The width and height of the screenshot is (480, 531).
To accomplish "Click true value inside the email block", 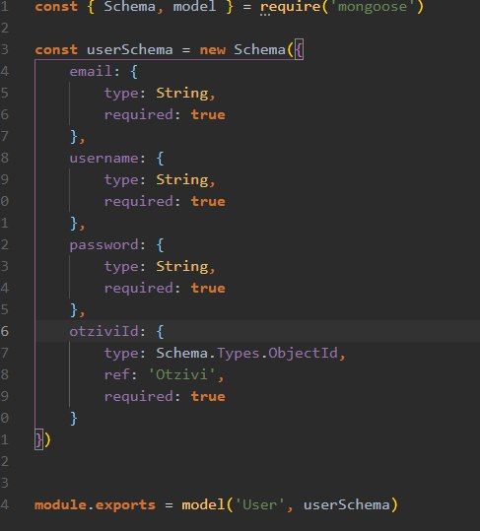I will [208, 115].
